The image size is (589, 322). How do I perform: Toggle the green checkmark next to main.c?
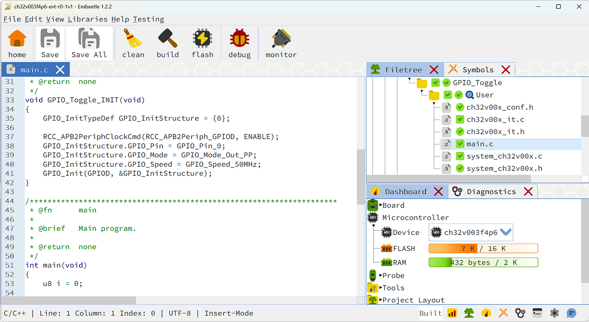tap(459, 144)
